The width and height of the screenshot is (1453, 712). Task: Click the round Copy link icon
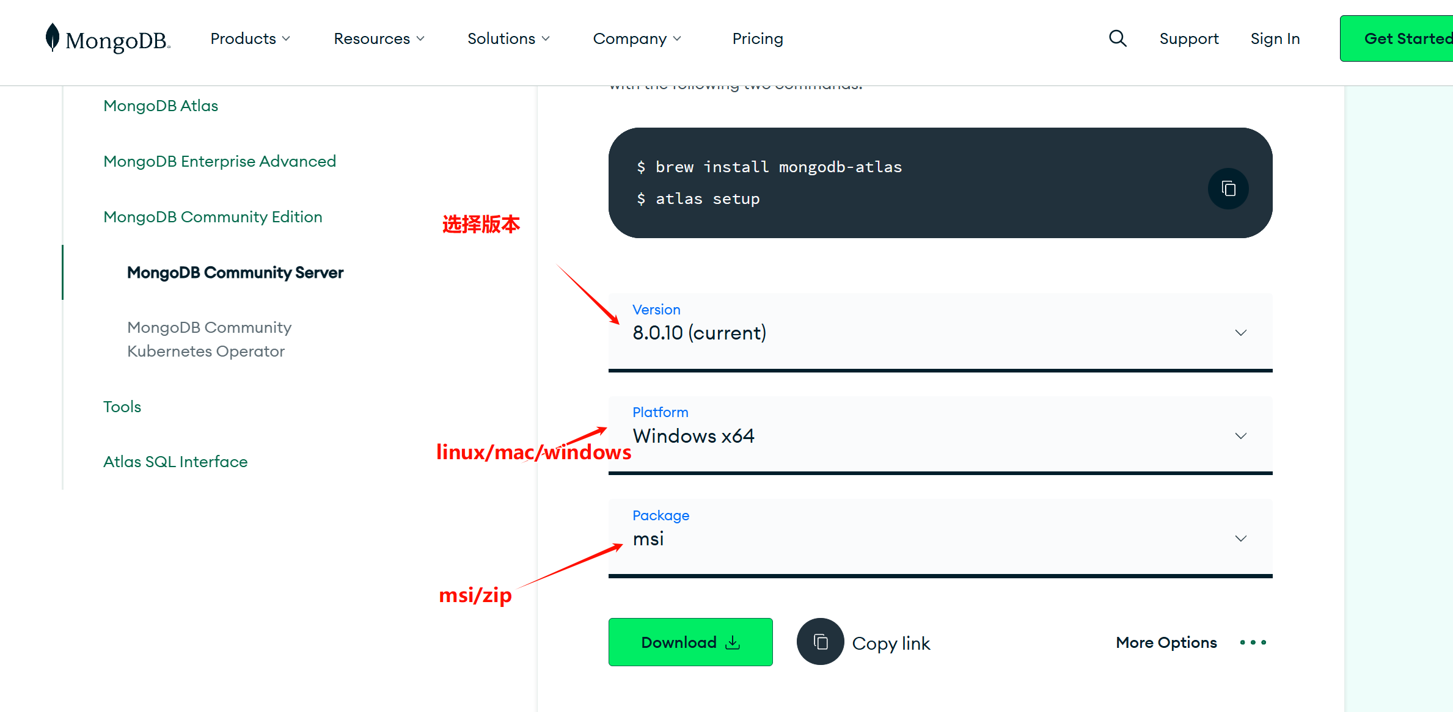point(820,642)
